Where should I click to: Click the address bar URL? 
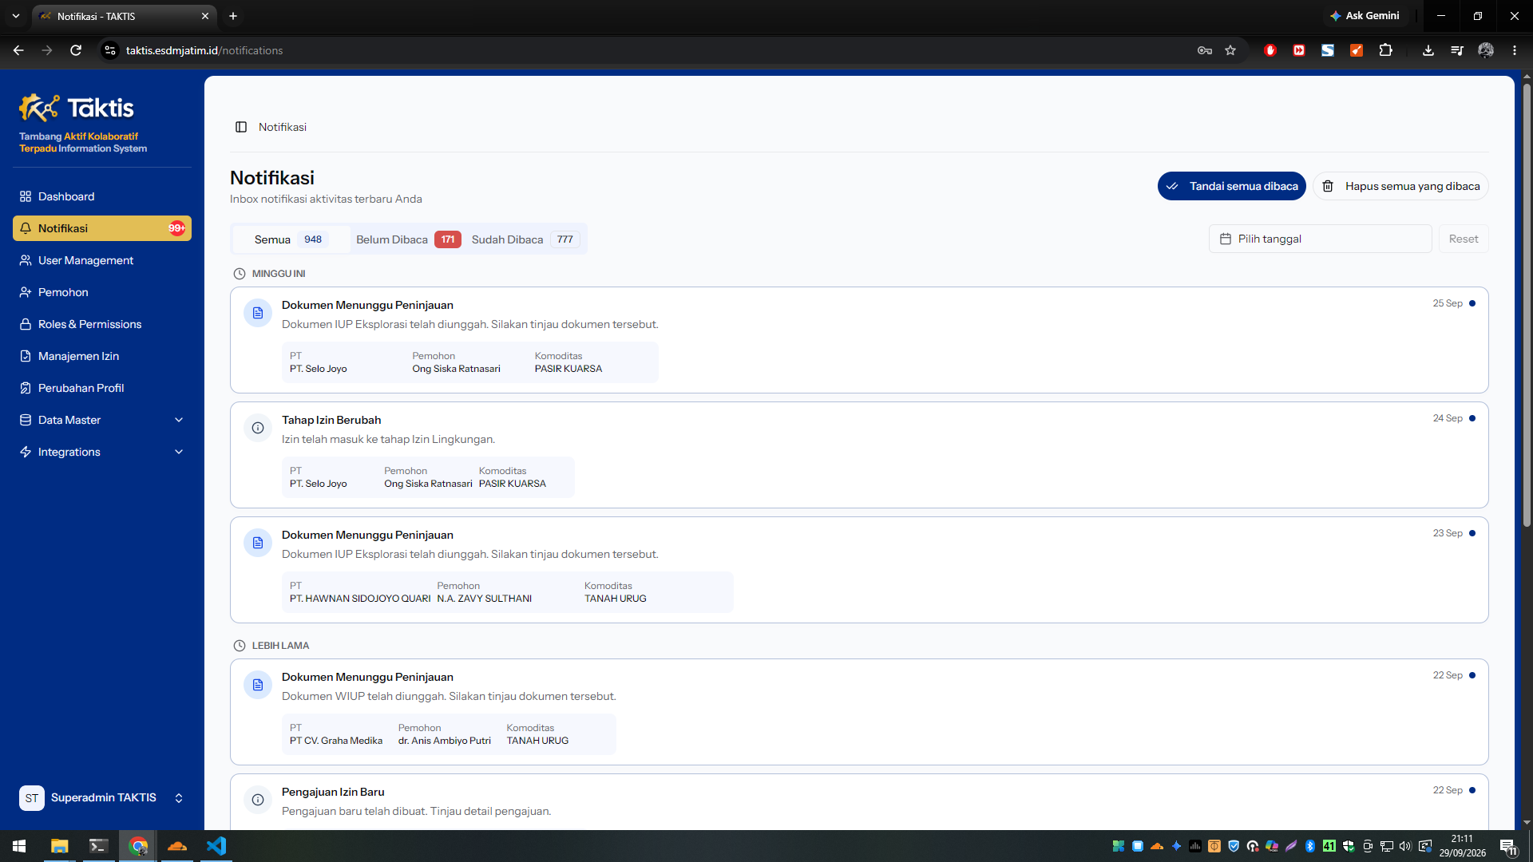(204, 50)
